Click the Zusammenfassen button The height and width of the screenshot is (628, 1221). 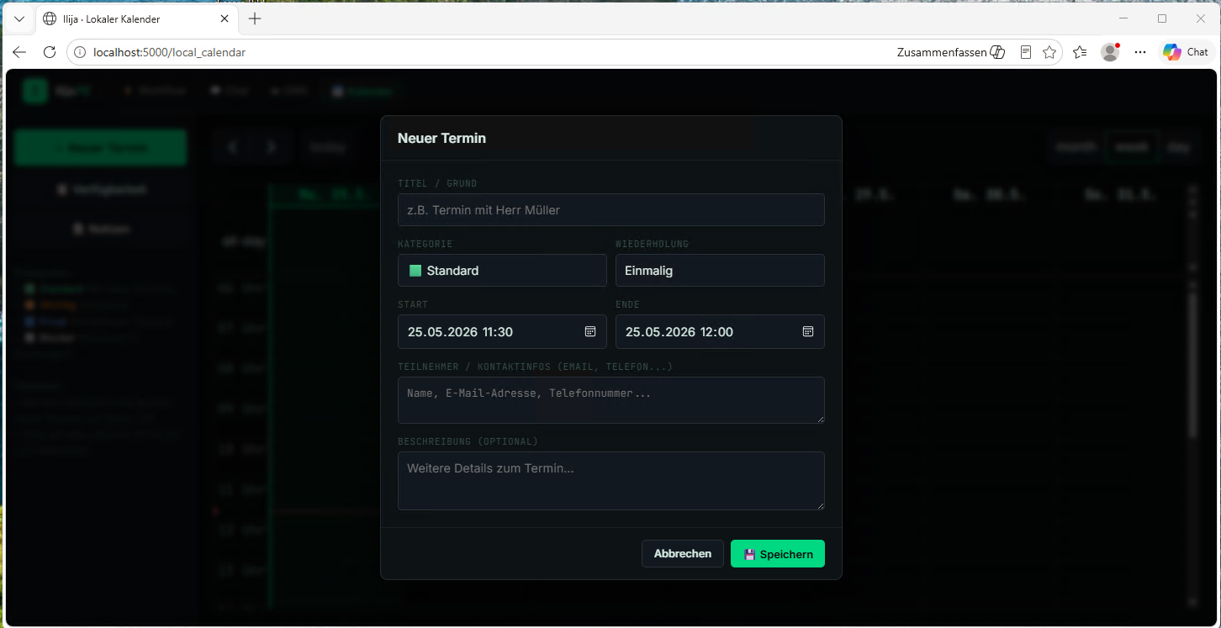coord(951,52)
